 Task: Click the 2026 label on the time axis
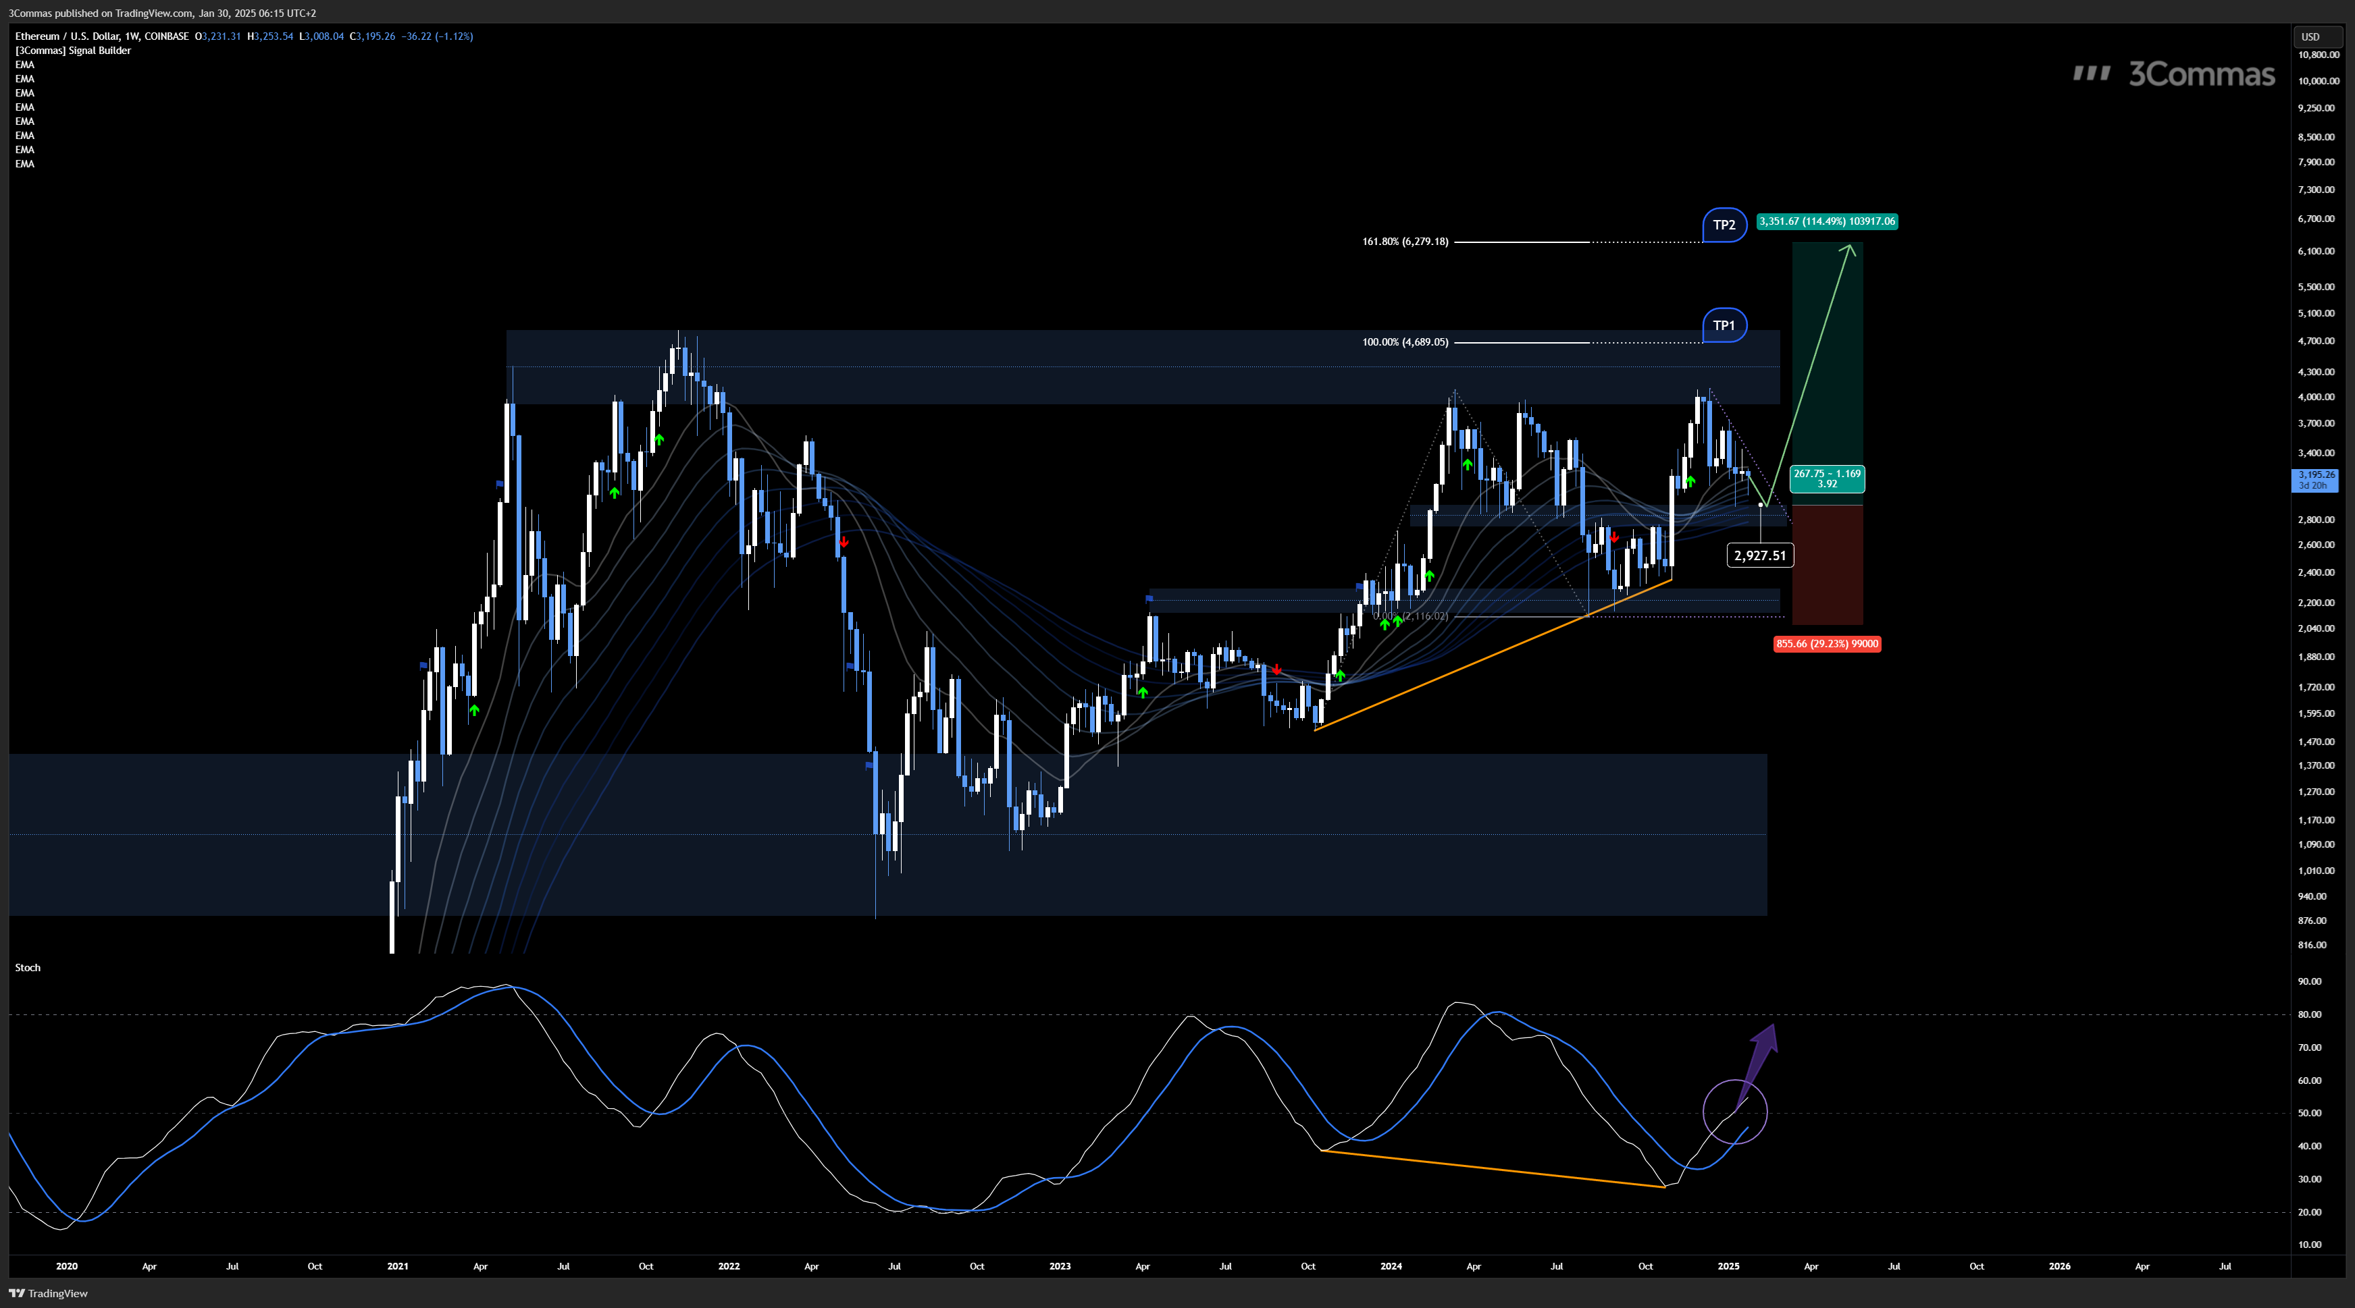(x=2059, y=1266)
